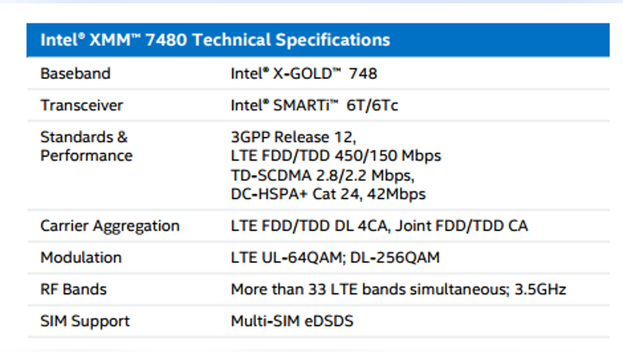
Task: Click the Intel XMM 7480 Technical Specifications header
Action: tap(215, 40)
